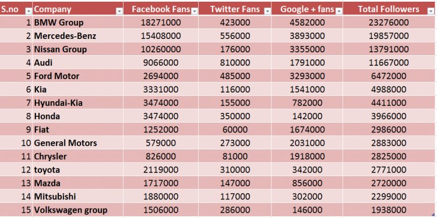Select Audi's Twitter fans cell 810000
437x218 pixels.
coord(235,63)
